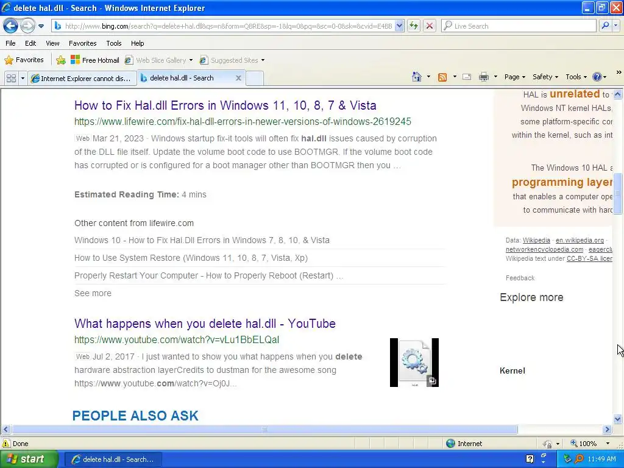
Task: Click the Add to Favorites Bar icon
Action: pos(61,60)
